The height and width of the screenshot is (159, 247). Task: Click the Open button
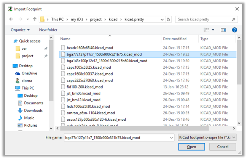coord(191,147)
